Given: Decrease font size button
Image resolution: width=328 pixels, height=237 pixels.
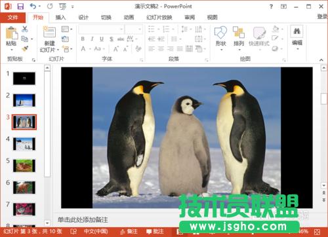Looking at the screenshot, I should click(x=125, y=49).
